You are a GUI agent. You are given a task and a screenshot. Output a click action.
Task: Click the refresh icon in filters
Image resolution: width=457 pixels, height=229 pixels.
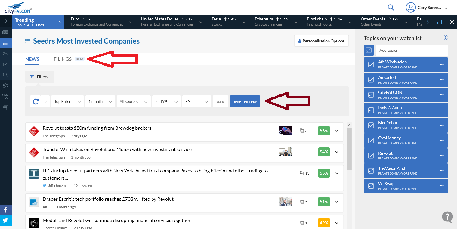click(x=36, y=102)
